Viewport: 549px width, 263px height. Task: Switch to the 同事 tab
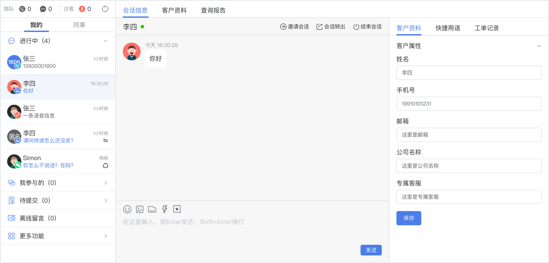79,25
